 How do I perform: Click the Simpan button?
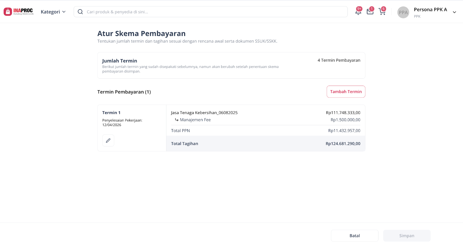407,236
